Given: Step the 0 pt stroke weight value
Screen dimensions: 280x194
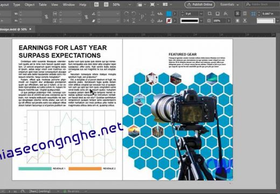Looking at the screenshot, I should point(183,13).
